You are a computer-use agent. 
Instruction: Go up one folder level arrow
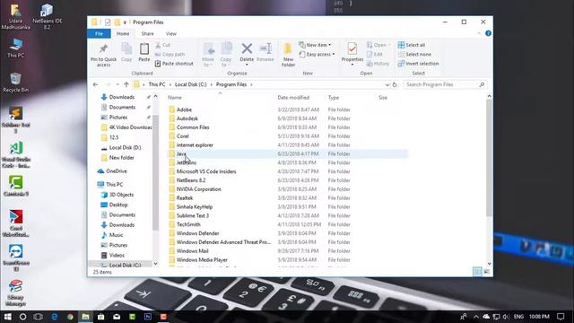pos(126,84)
